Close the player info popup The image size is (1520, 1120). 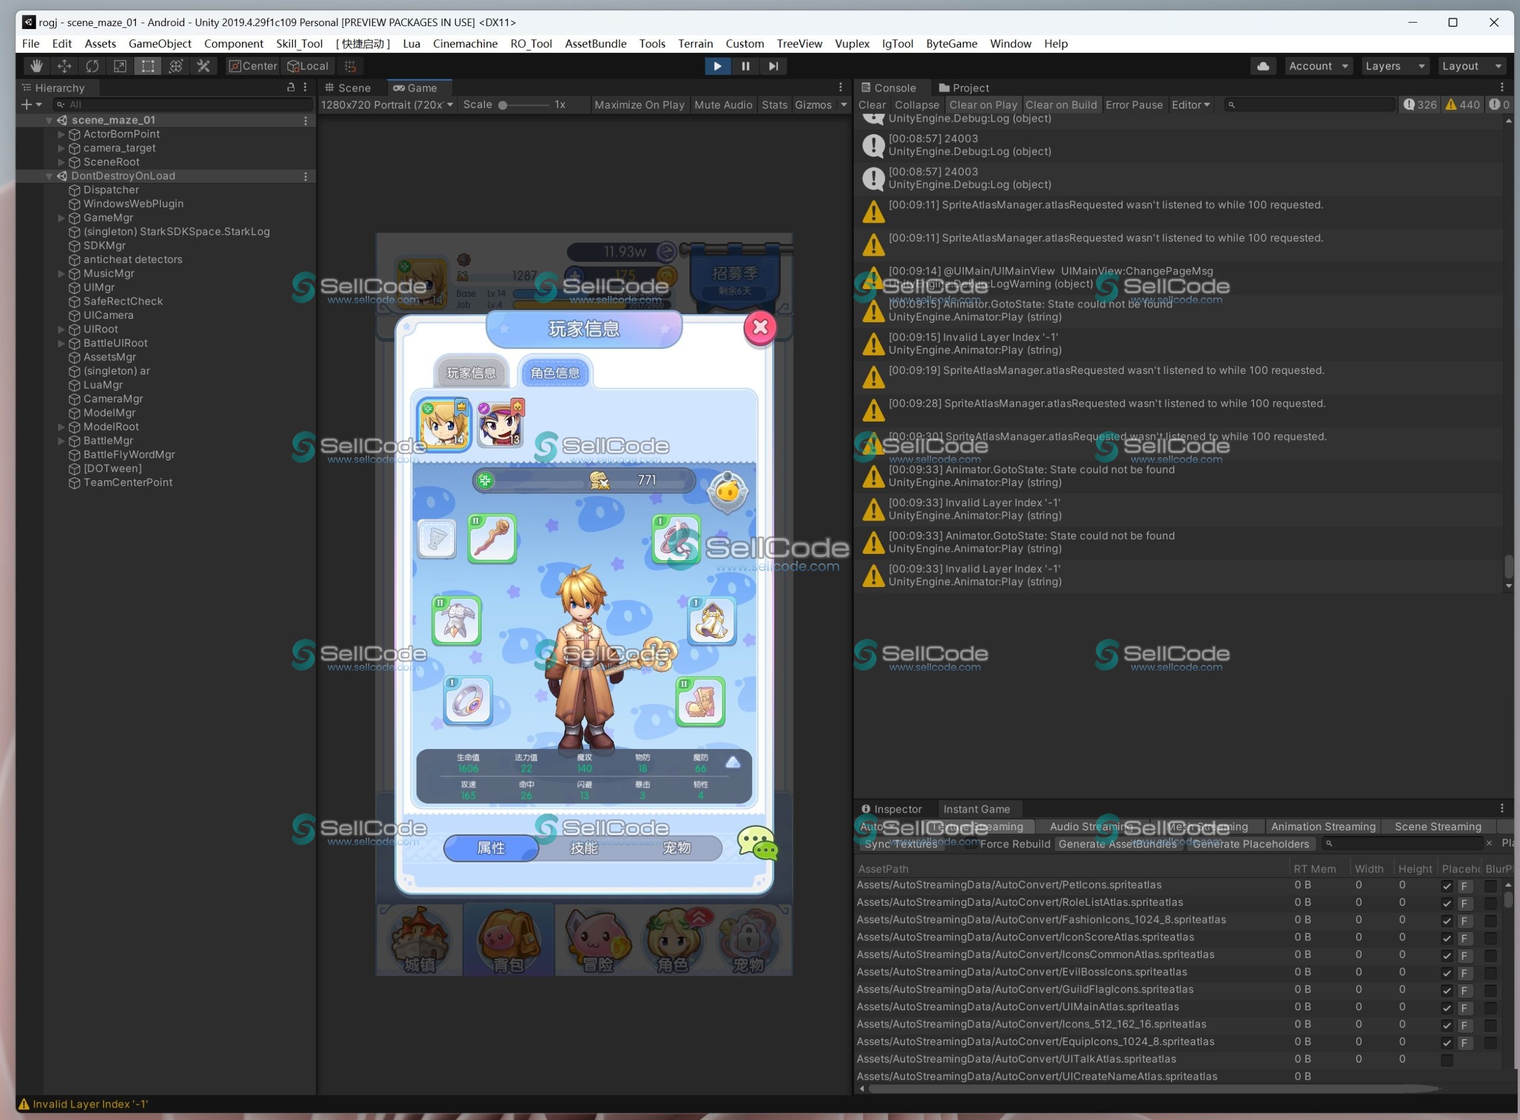[759, 328]
